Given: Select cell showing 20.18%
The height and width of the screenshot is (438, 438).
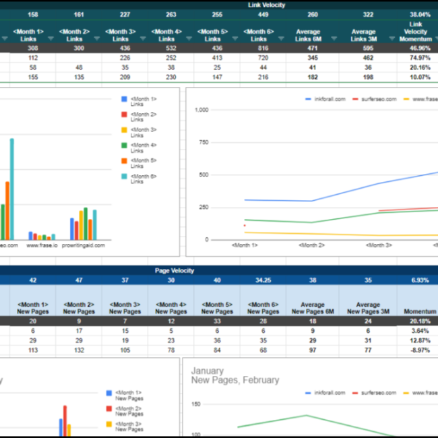Looking at the screenshot, I should 420,321.
